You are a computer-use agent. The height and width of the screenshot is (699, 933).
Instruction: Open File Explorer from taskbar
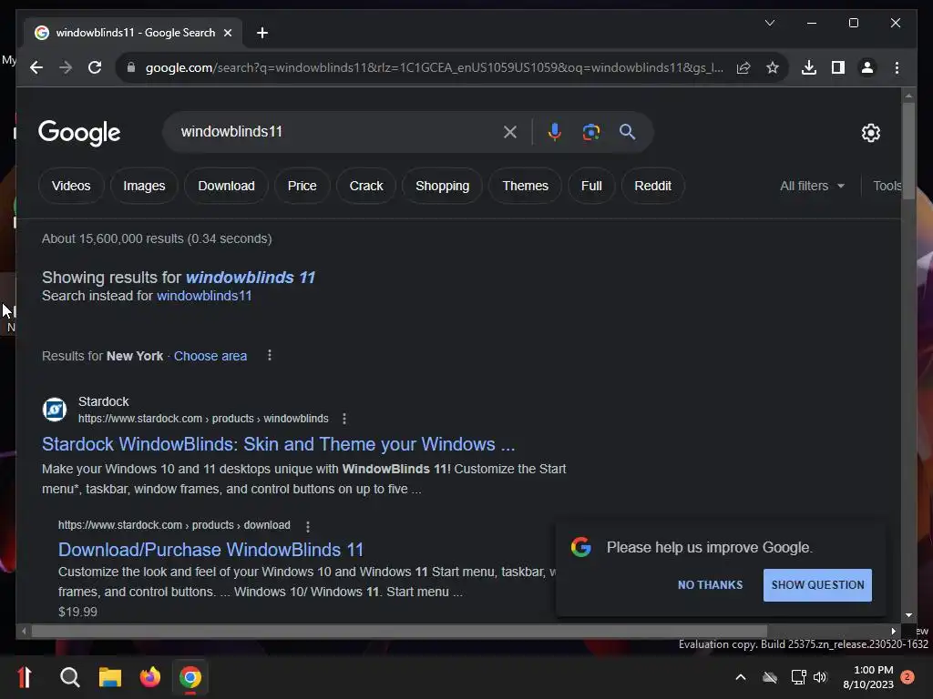110,677
